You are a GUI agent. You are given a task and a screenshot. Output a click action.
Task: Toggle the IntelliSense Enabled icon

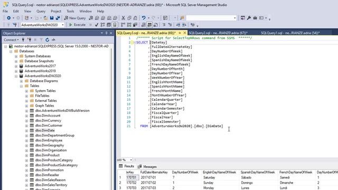[115, 25]
